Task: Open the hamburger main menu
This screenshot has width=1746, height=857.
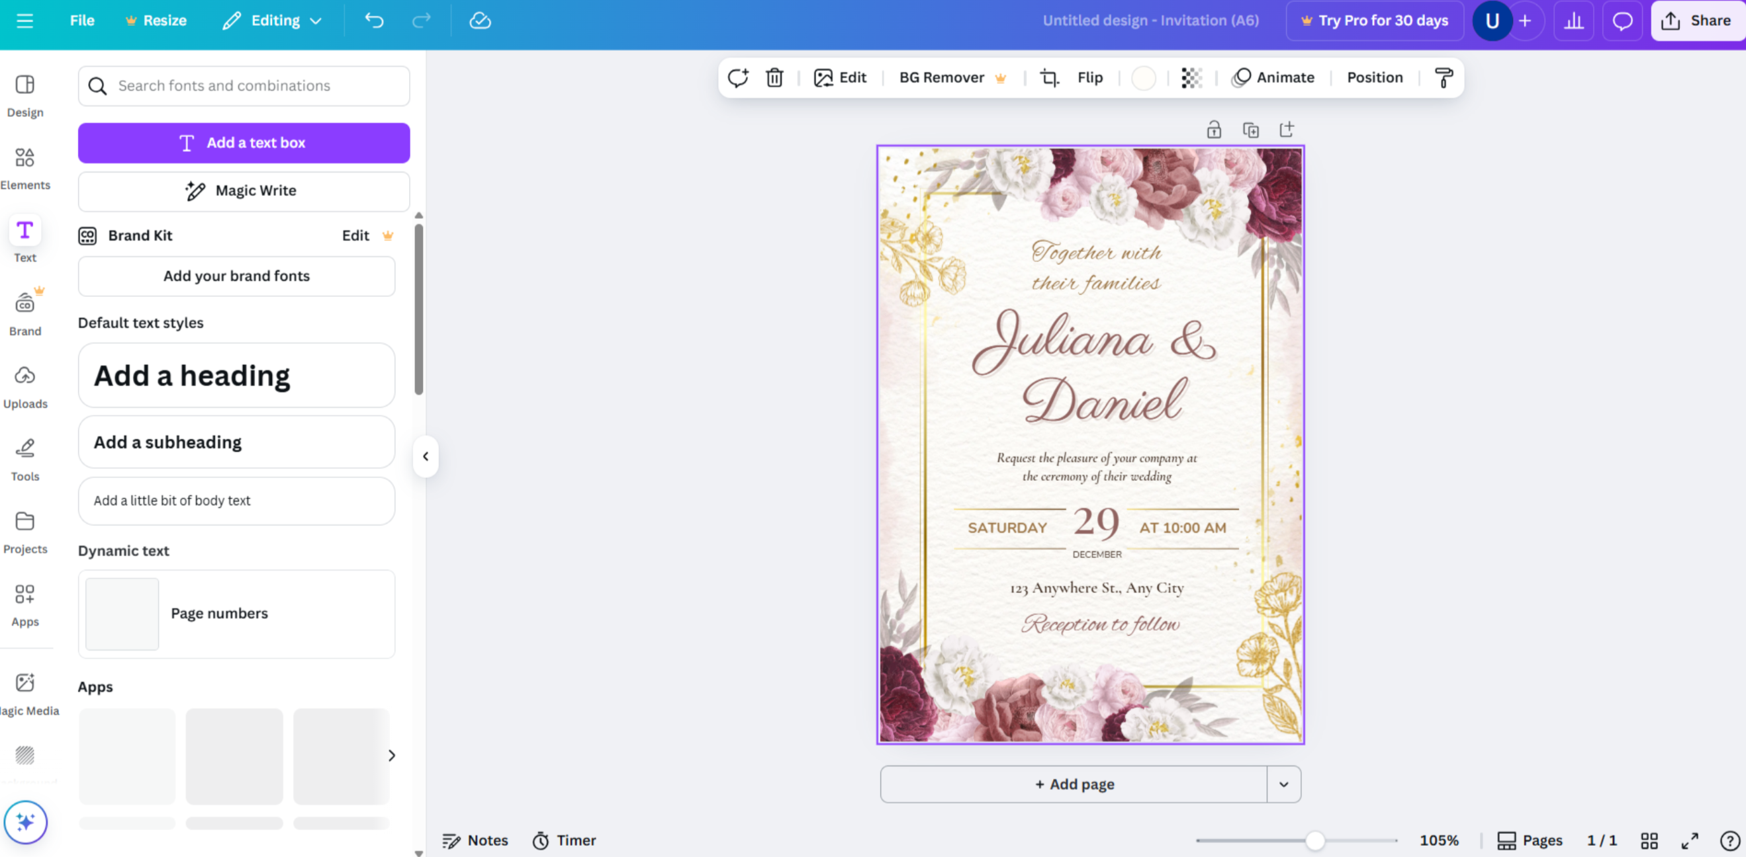Action: coord(25,20)
